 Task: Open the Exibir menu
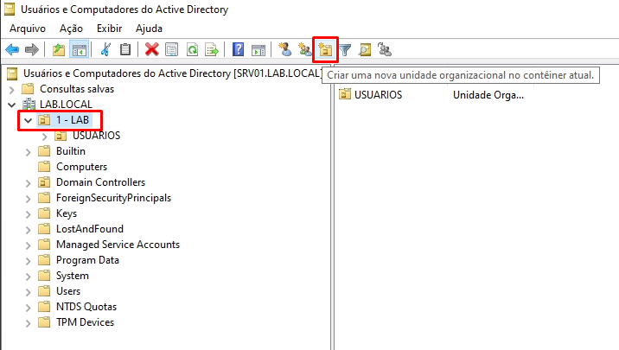[109, 29]
